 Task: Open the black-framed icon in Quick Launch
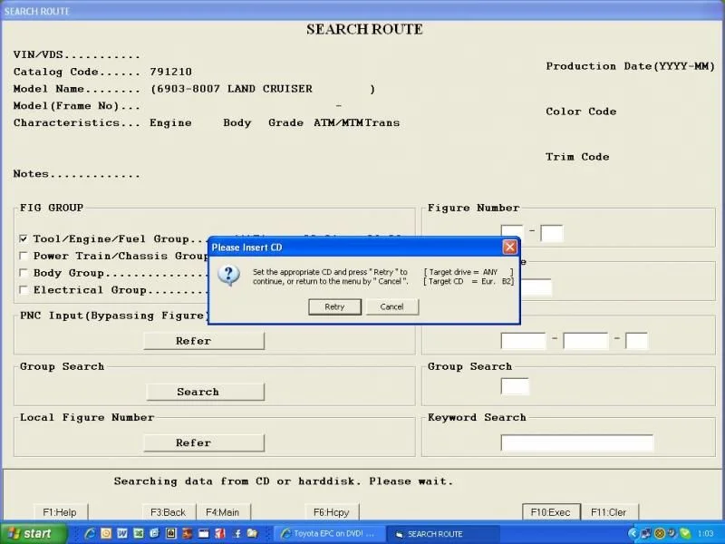tap(170, 533)
